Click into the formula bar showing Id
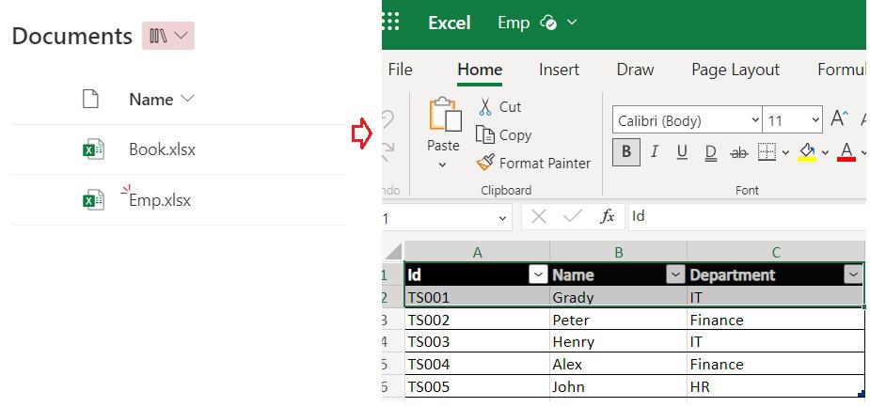Screen dimensions: 870x407 point(747,216)
